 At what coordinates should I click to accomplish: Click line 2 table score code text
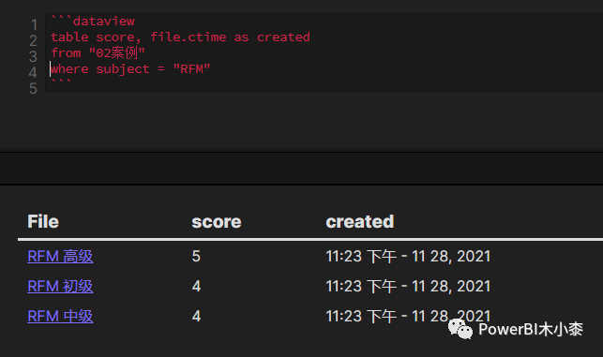(180, 37)
